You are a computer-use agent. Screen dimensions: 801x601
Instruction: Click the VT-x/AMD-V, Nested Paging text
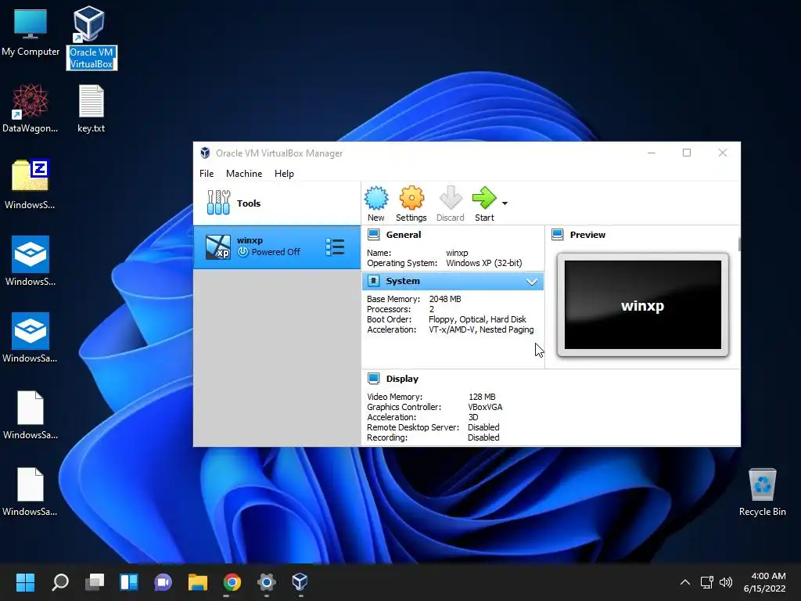pyautogui.click(x=481, y=329)
